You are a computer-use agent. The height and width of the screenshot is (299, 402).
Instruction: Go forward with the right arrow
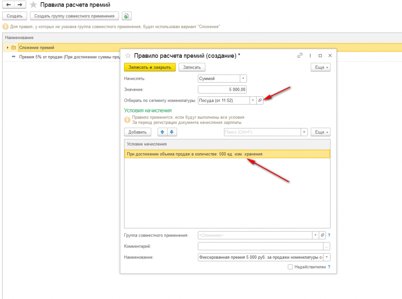pos(20,5)
